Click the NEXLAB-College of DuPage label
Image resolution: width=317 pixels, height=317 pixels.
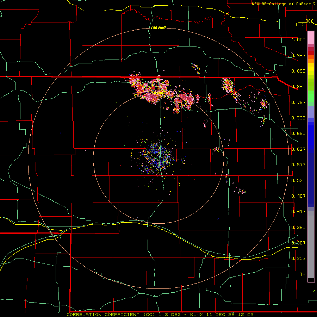pyautogui.click(x=281, y=4)
